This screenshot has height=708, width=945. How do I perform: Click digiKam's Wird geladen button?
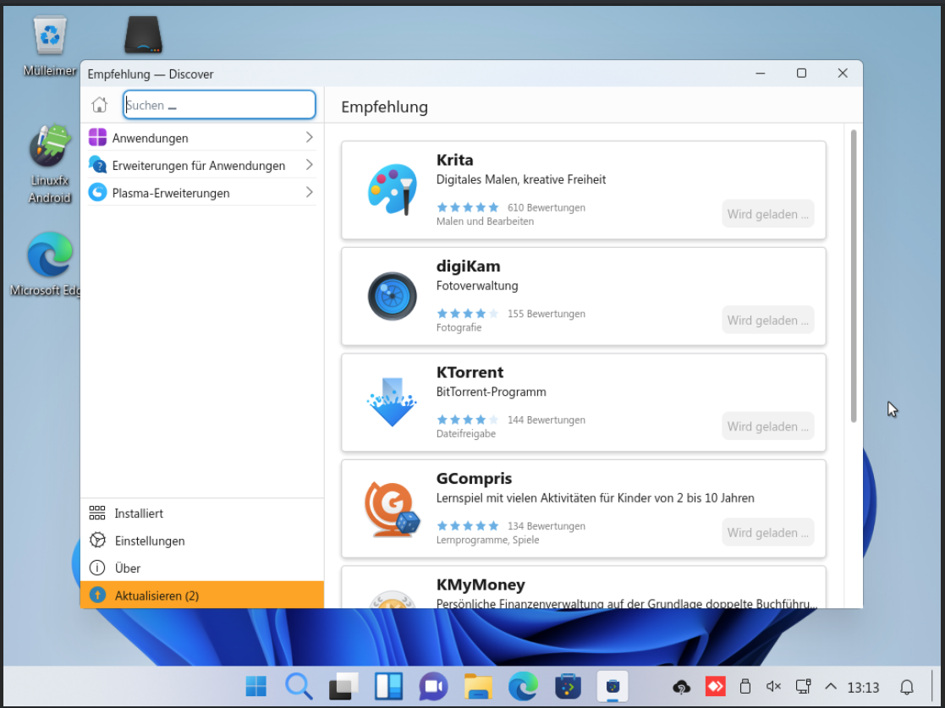(x=768, y=320)
